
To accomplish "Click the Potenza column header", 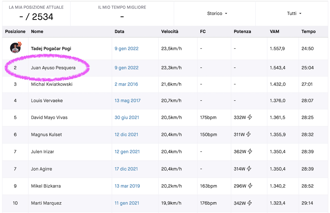I will click(242, 32).
